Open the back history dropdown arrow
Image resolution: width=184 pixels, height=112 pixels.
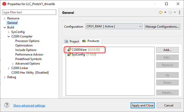click(x=165, y=12)
